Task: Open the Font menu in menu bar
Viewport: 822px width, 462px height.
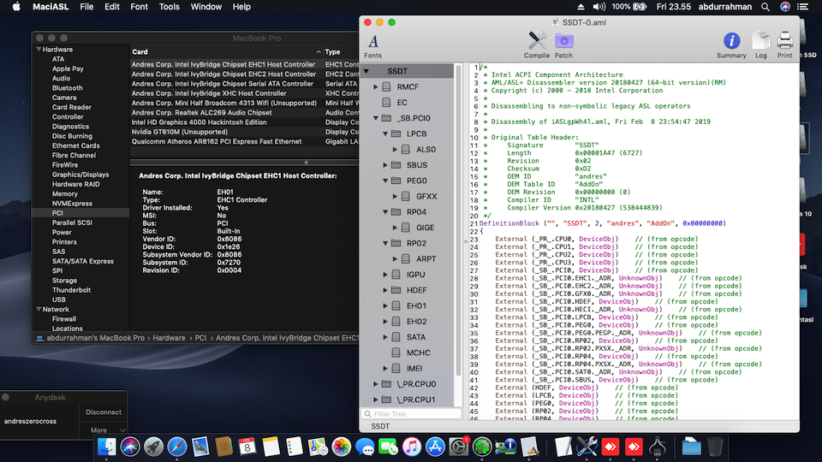Action: 139,7
